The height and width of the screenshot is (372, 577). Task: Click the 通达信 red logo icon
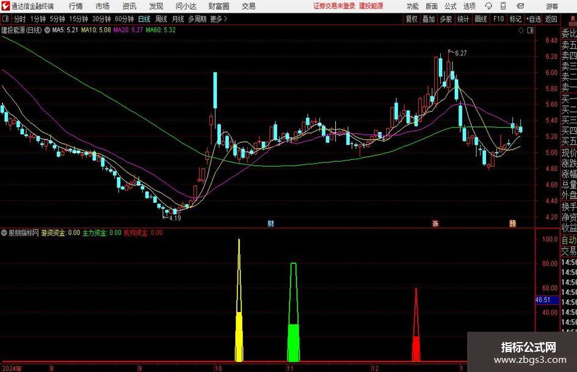(5, 6)
